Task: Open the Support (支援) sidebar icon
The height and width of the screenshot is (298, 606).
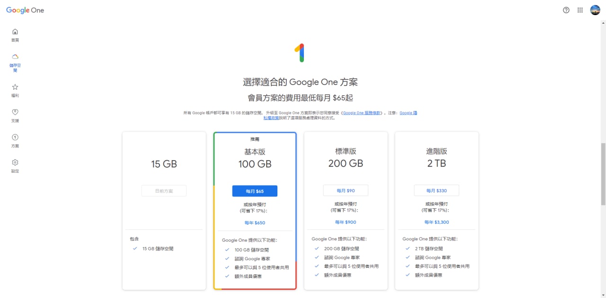Action: coord(15,112)
